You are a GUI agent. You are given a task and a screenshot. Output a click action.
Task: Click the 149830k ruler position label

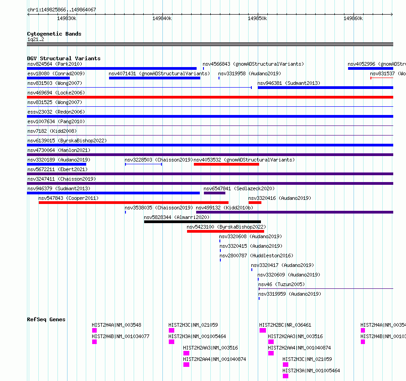tap(67, 18)
